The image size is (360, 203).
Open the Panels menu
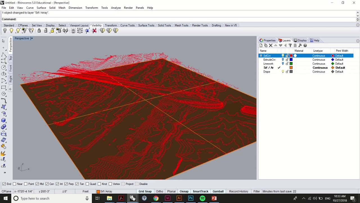tap(140, 8)
